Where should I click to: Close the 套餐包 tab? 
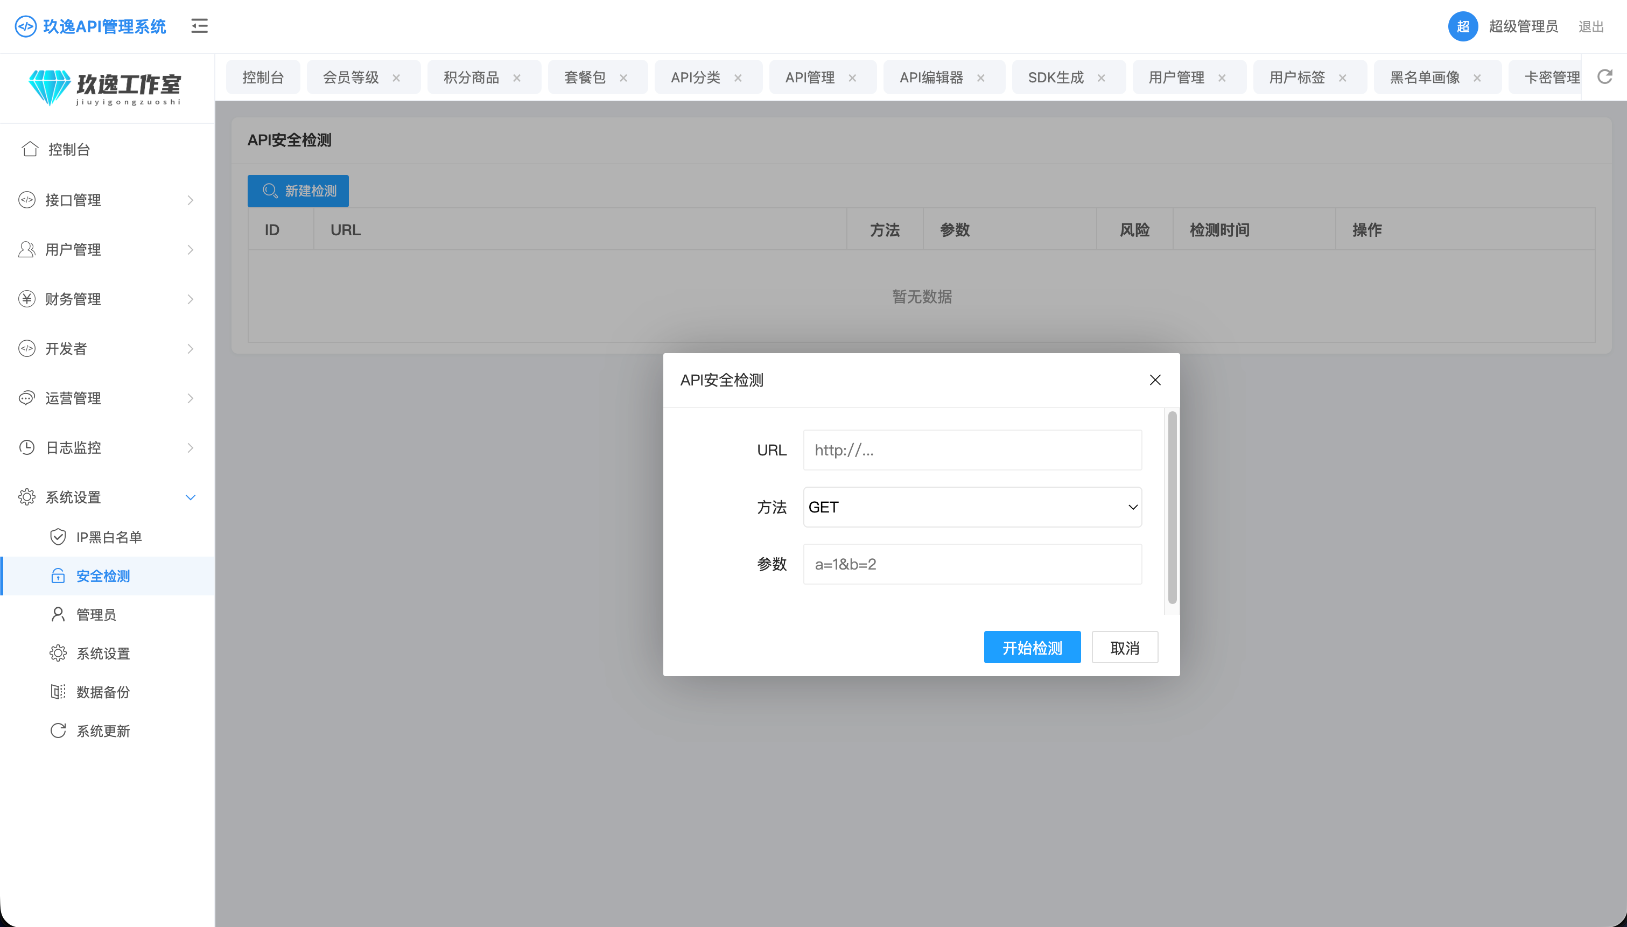click(x=623, y=78)
